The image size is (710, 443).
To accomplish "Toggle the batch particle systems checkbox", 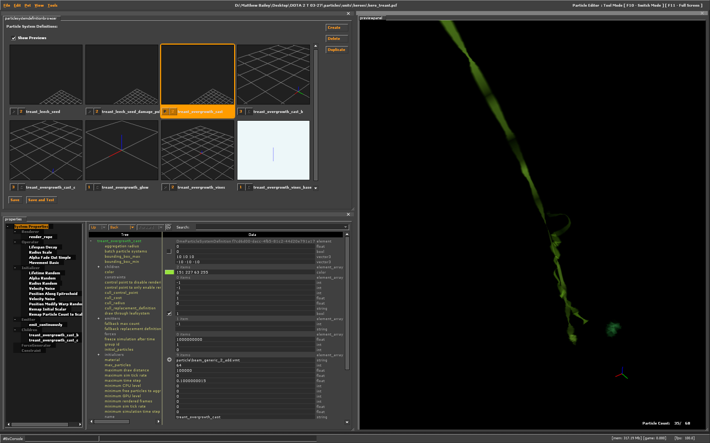I will click(169, 251).
